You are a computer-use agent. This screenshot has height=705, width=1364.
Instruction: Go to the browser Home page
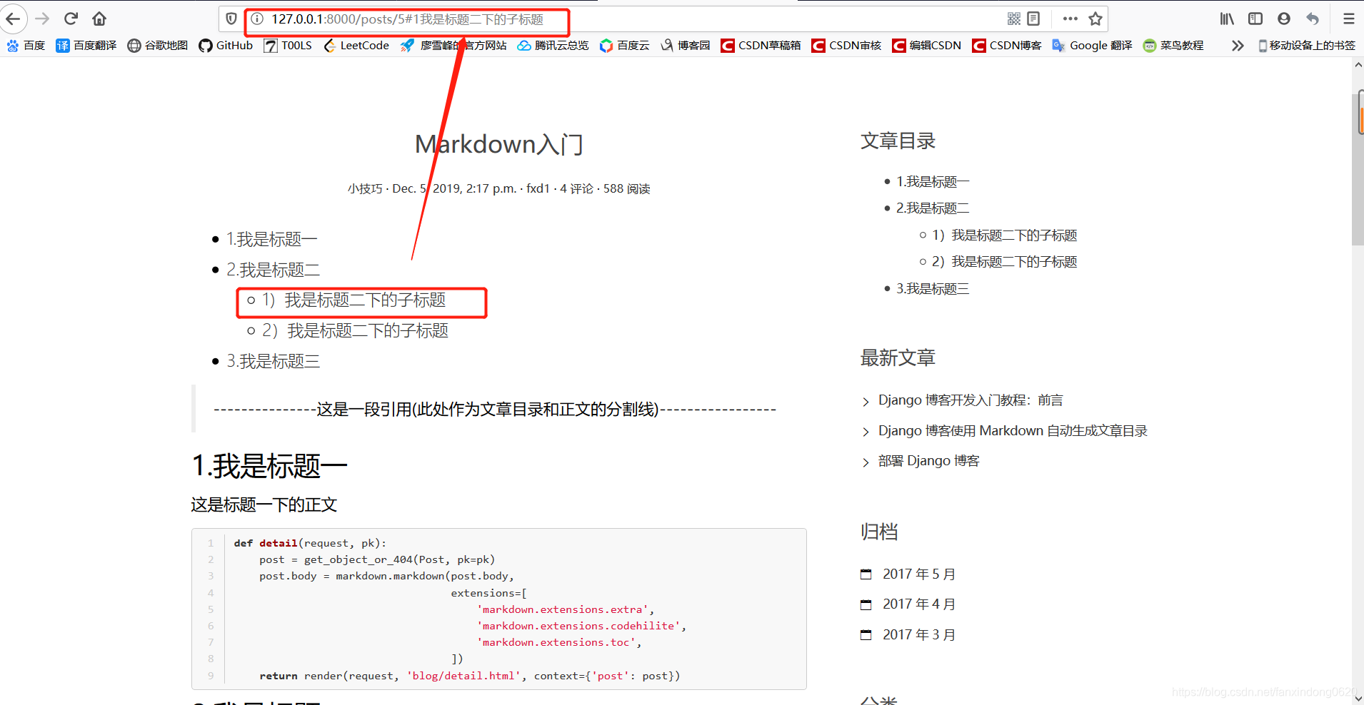coord(99,19)
